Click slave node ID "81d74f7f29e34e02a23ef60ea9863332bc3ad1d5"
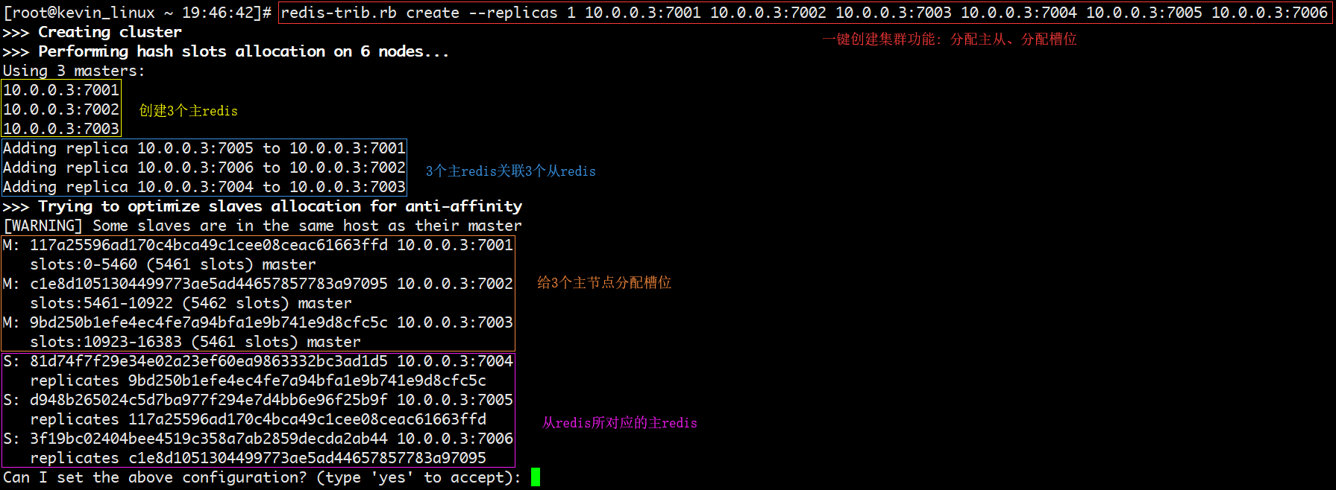 click(x=209, y=361)
